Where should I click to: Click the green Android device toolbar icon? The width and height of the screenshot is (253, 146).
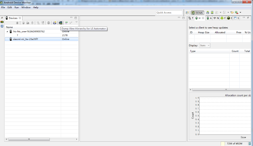[x=212, y=13]
